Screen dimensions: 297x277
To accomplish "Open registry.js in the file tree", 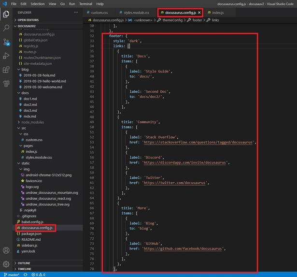I will click(x=31, y=46).
